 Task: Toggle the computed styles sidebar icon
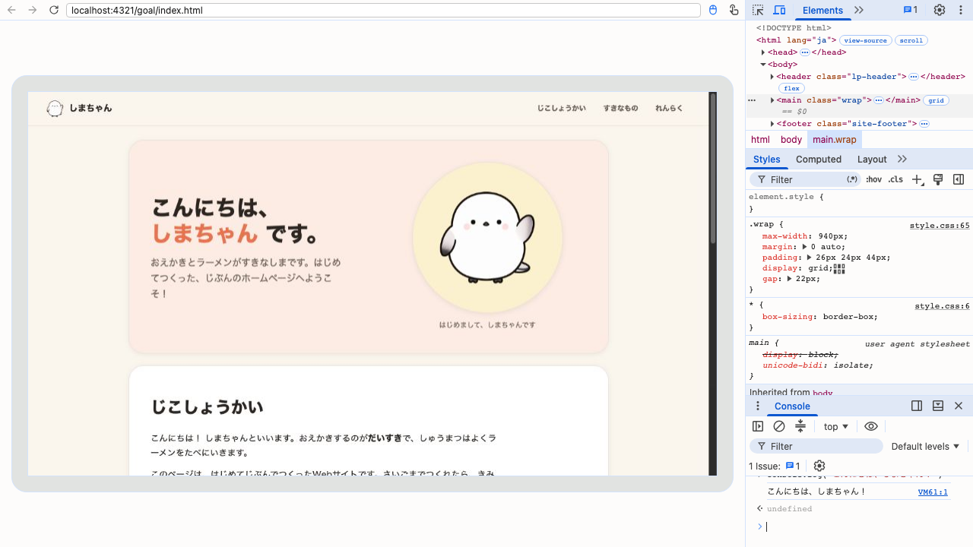click(959, 179)
